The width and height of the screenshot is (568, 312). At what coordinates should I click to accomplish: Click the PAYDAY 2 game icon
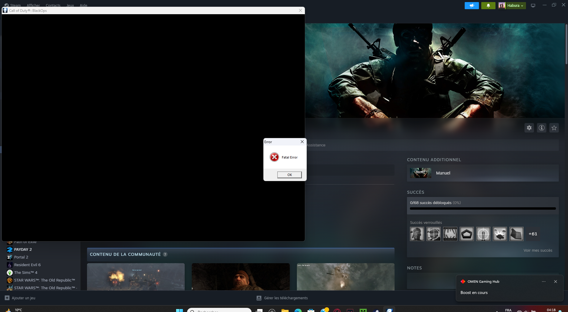(x=10, y=250)
